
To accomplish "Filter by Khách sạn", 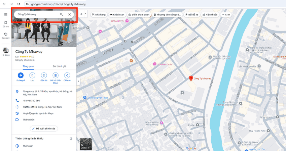I will [x=117, y=14].
